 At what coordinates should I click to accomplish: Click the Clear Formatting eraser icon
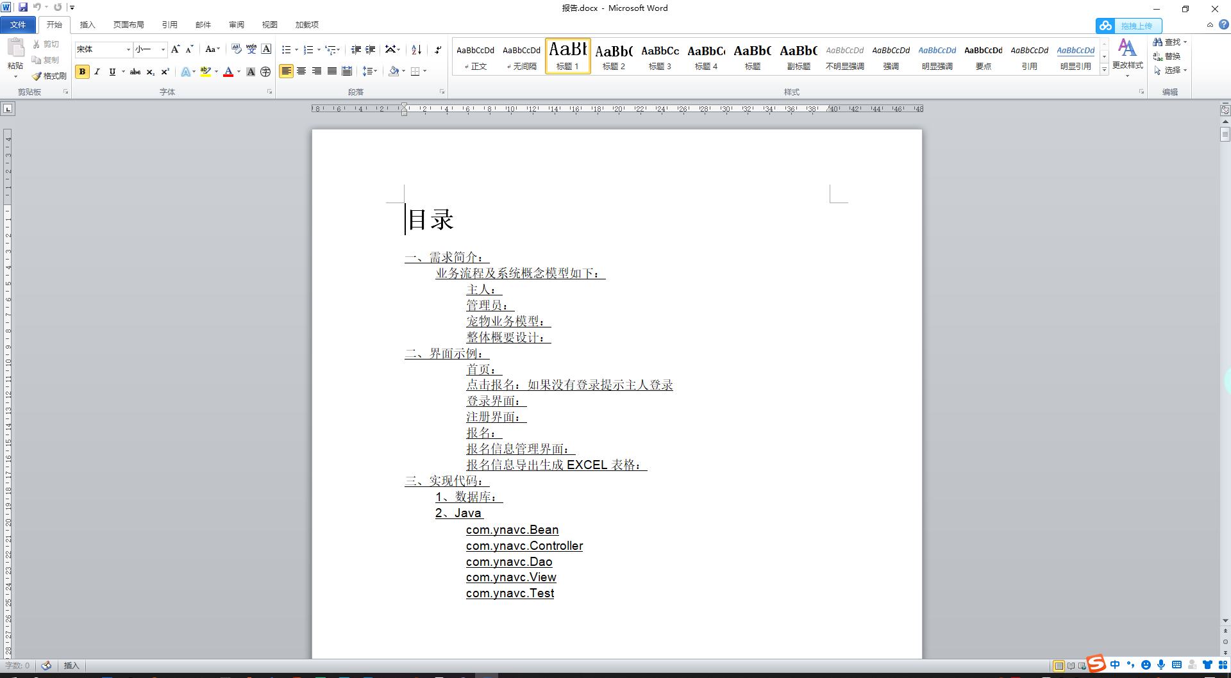tap(237, 49)
